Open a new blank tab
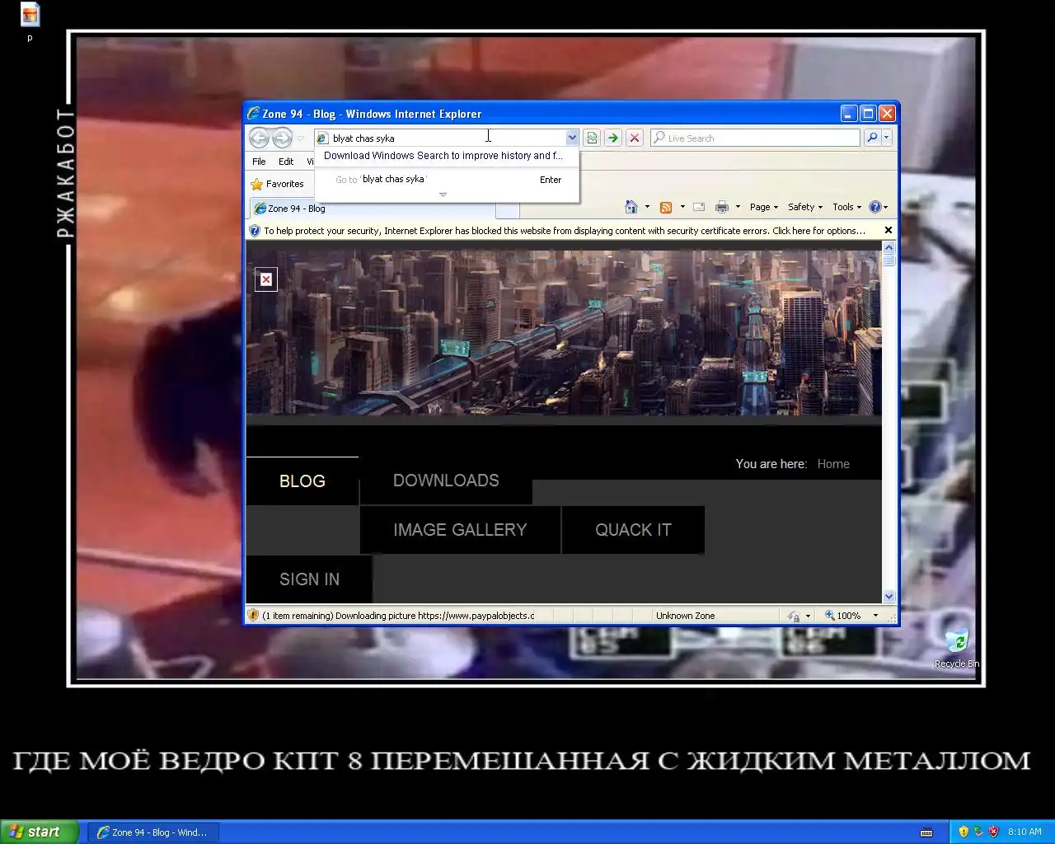1055x844 pixels. coord(508,209)
